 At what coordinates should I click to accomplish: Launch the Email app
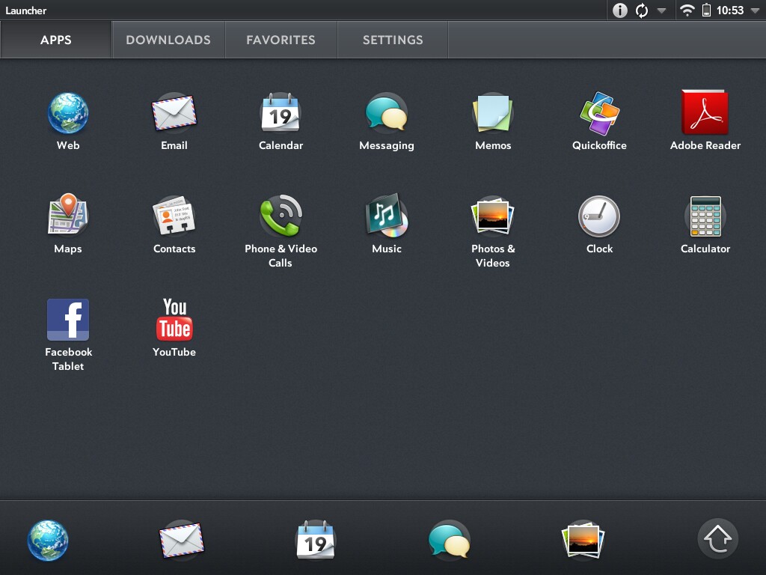point(174,113)
